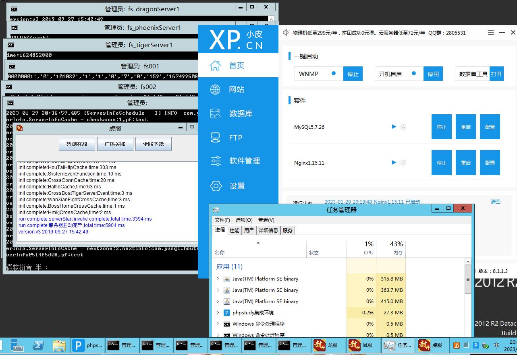Sort processes by 状态 column

(x=326, y=248)
